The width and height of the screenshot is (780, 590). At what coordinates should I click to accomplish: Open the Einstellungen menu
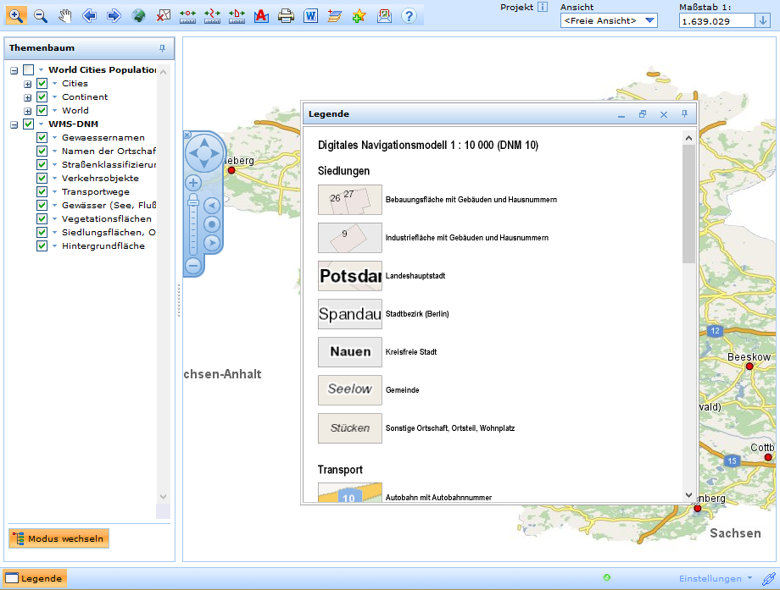pyautogui.click(x=713, y=578)
